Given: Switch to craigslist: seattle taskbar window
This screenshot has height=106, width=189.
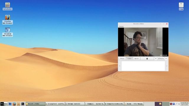Looking at the screenshot, I should (55, 104).
